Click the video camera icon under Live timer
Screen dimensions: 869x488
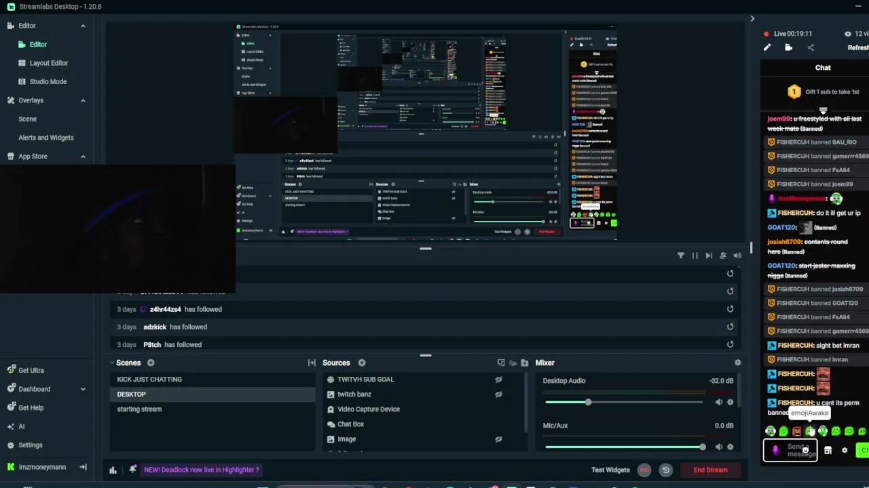[788, 47]
